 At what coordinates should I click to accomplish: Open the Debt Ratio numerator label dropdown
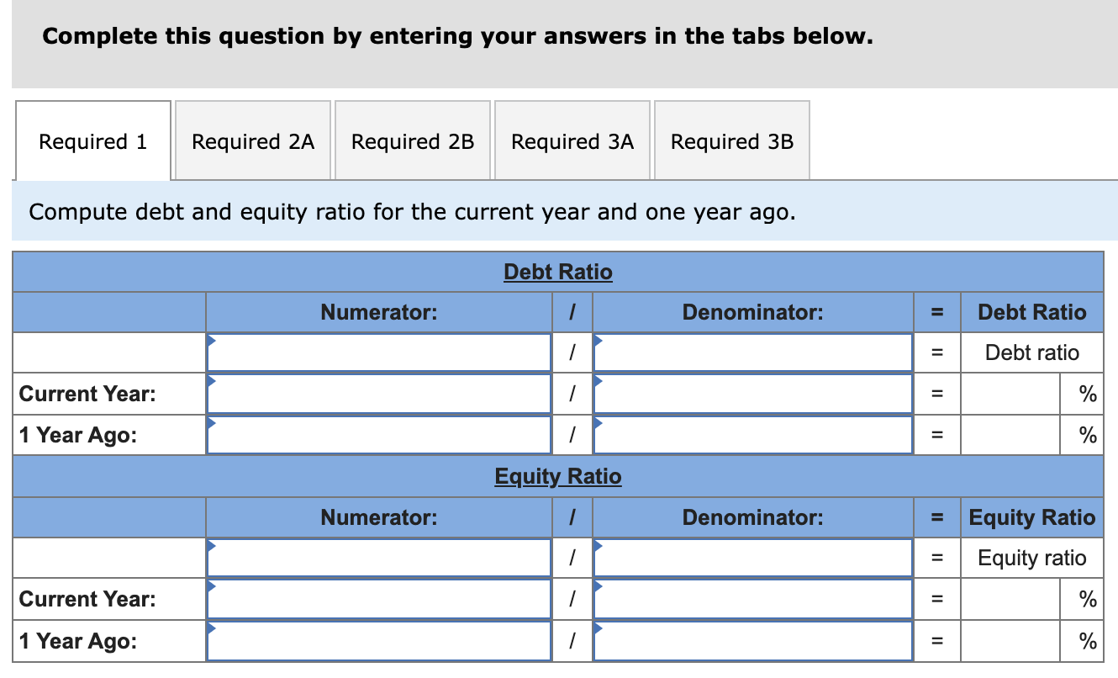(211, 340)
